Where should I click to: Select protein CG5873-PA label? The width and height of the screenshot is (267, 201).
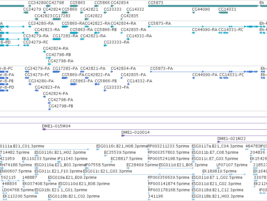[162, 69]
